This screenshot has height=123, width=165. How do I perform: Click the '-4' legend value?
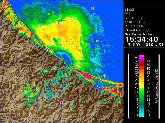click(x=137, y=115)
